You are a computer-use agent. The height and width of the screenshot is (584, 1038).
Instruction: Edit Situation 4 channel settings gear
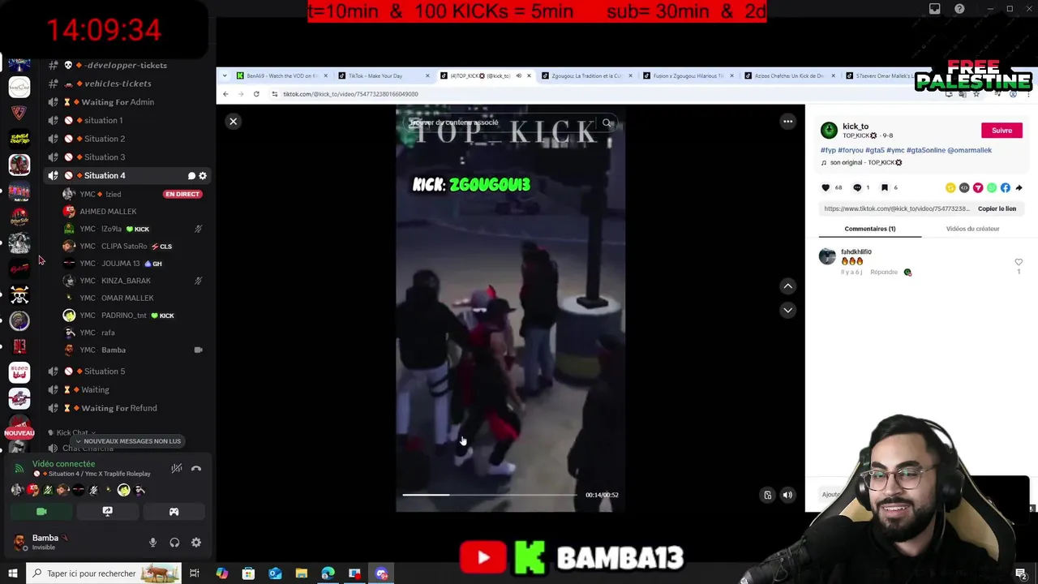[x=203, y=176]
